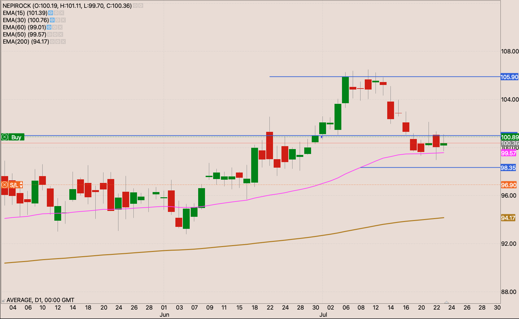Screen dimensions: 519x319
Task: Toggle NEPIROCK price series visibility eye
Action: pos(135,6)
